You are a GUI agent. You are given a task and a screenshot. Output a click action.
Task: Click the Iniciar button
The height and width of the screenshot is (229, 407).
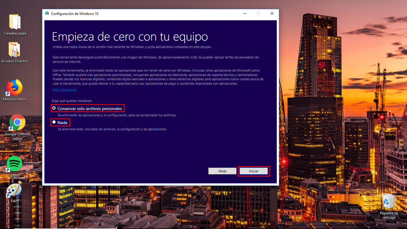point(254,171)
